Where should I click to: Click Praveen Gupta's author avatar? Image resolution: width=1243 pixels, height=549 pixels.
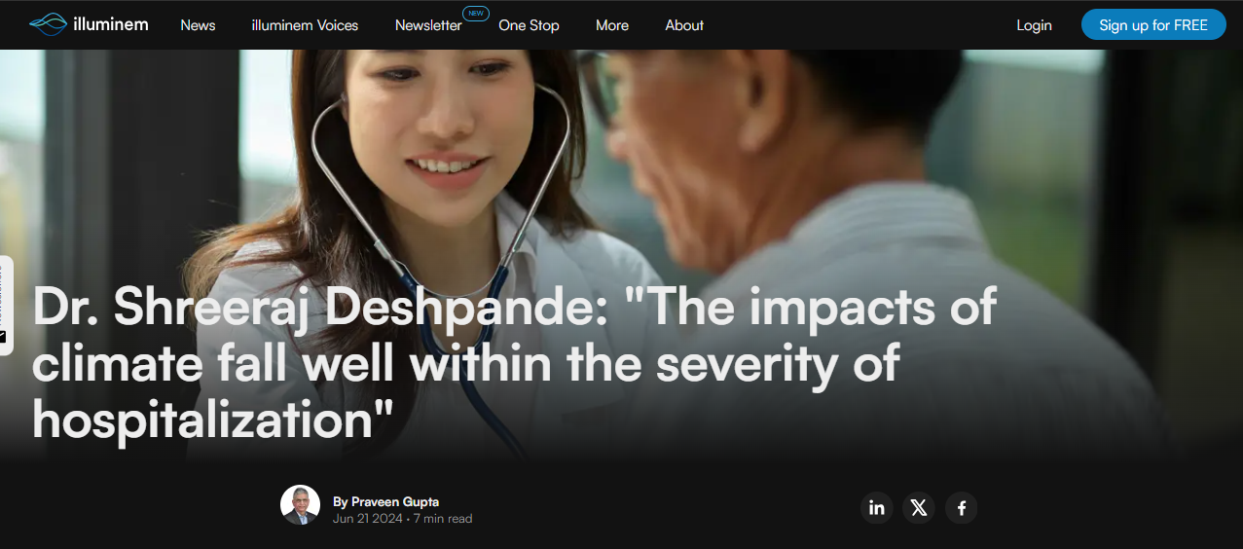point(300,505)
